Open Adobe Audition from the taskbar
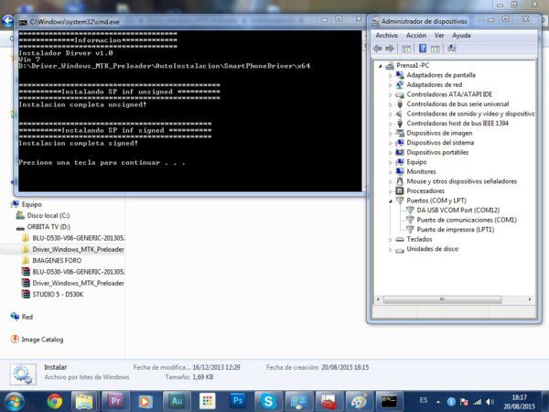 [x=177, y=402]
